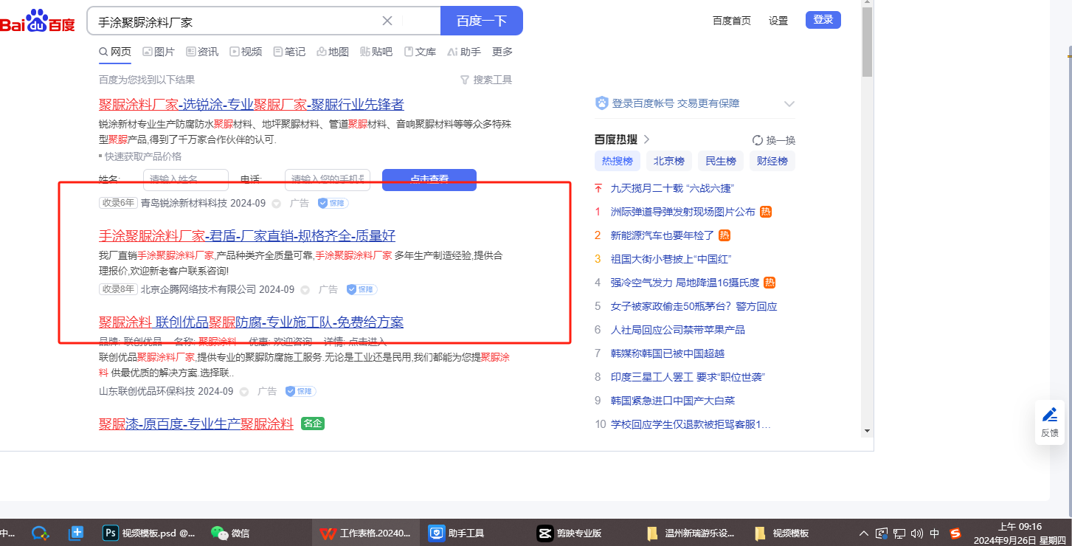The image size is (1072, 546).
Task: Open hot search 九天揽月二十载 “六战六捷”
Action: pyautogui.click(x=672, y=188)
